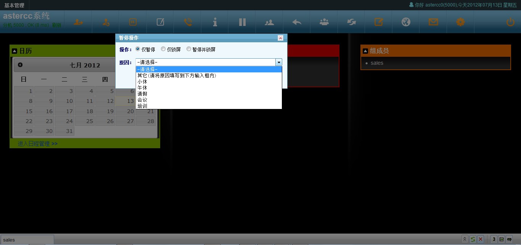Open the 进入日程管理 link
Viewport: 521px width, 245px height.
(x=37, y=144)
